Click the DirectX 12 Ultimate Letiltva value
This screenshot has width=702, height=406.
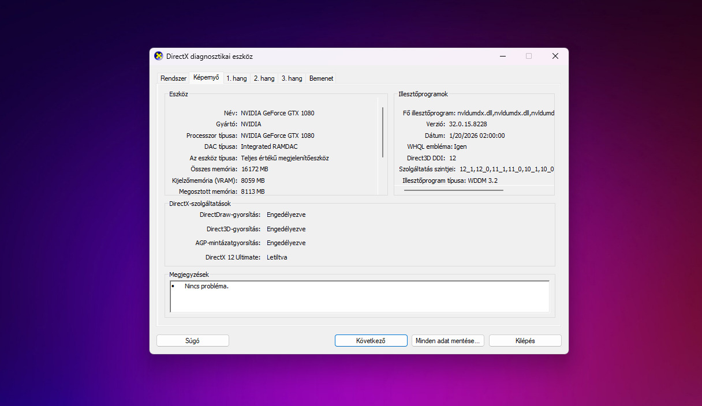point(277,257)
